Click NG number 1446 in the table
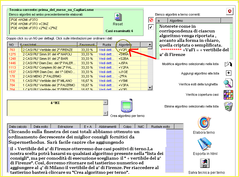The width and height of the screenshot is (239, 177). click(x=12, y=63)
